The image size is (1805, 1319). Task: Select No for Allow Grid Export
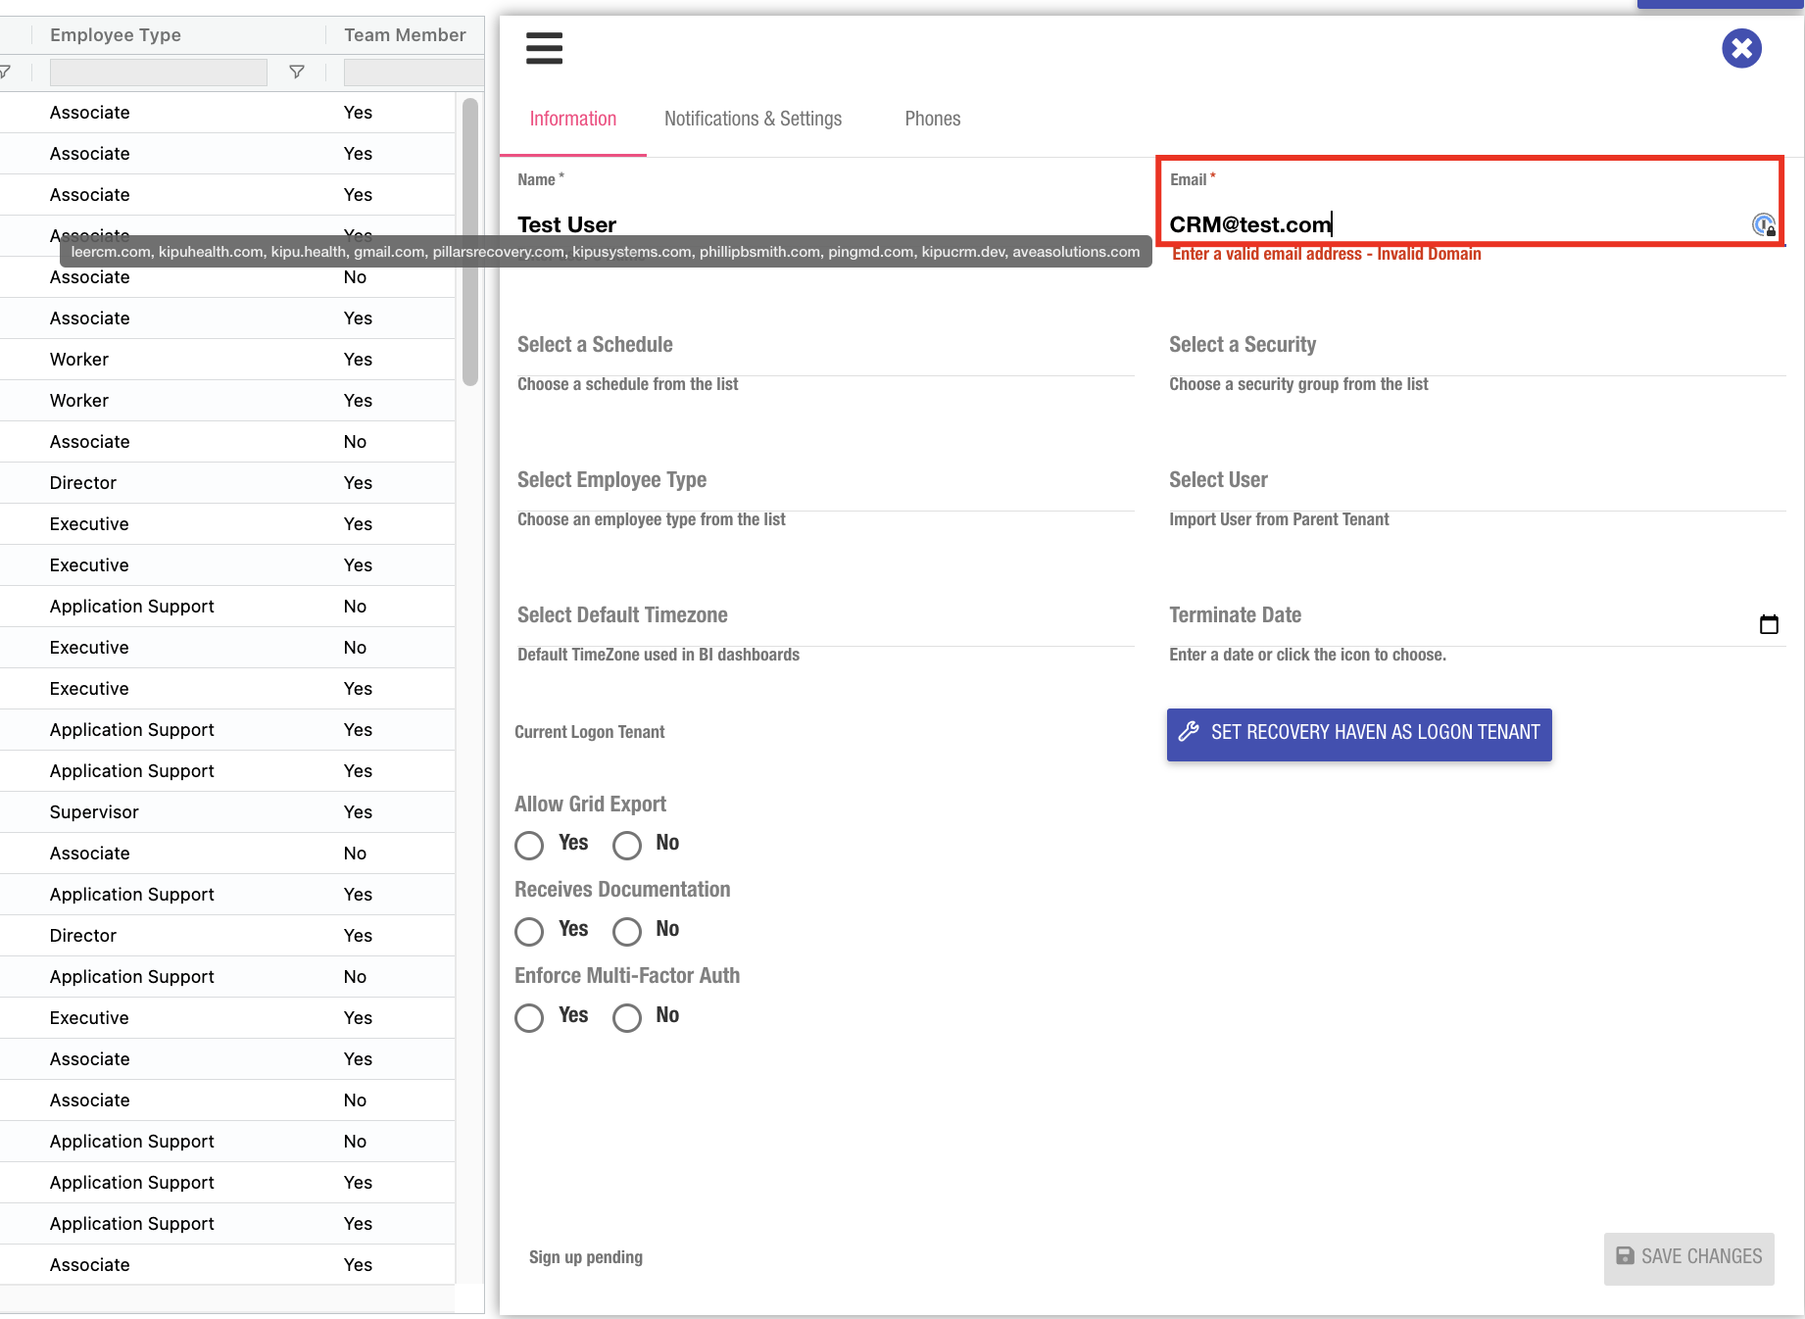[627, 845]
